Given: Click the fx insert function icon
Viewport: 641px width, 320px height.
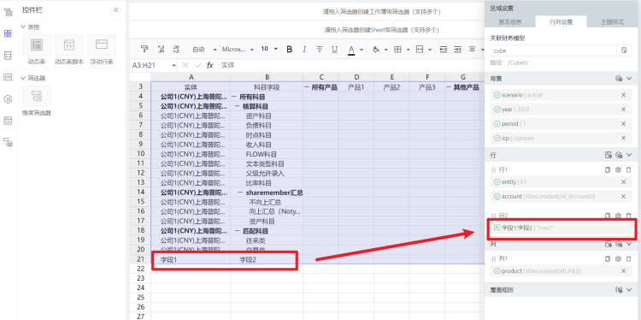Looking at the screenshot, I should 210,66.
